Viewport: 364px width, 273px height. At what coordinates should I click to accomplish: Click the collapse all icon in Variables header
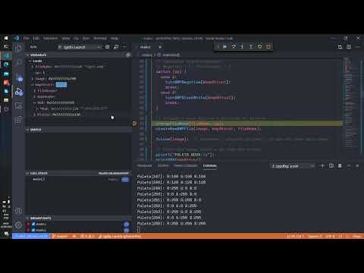(x=128, y=55)
